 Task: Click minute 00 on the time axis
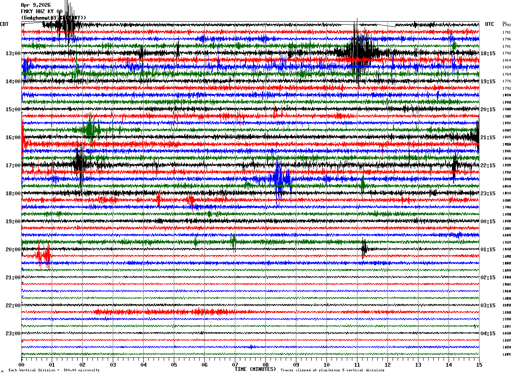(21, 365)
